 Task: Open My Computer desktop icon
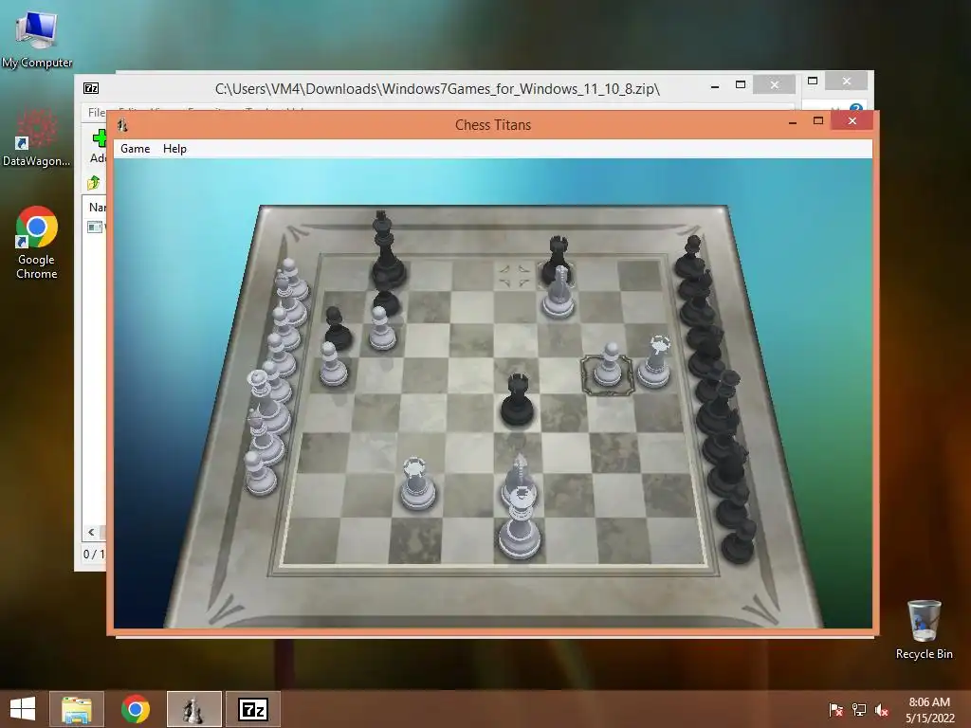tap(37, 39)
